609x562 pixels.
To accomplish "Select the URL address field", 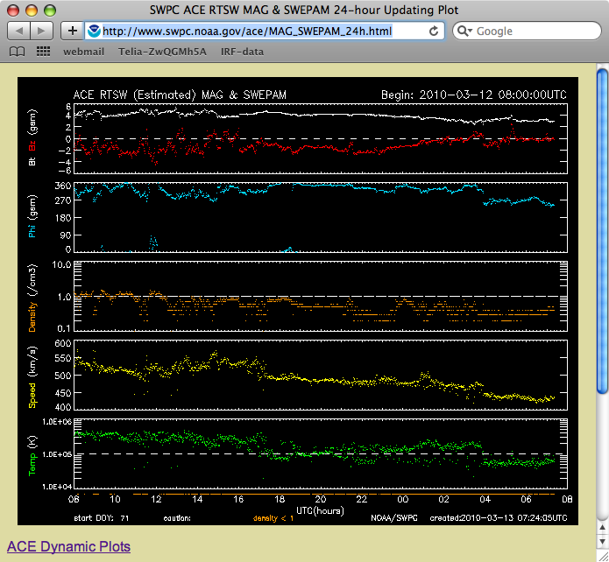I will 263,31.
